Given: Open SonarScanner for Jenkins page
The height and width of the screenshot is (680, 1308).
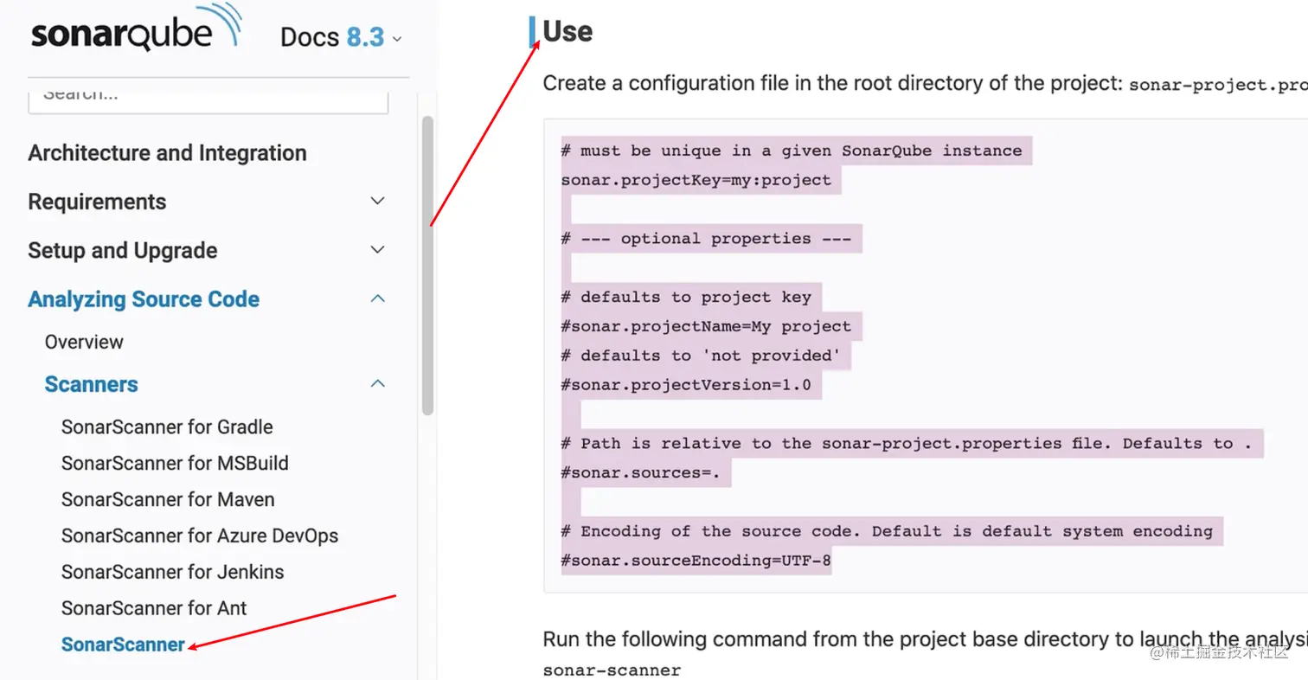Looking at the screenshot, I should pos(172,573).
